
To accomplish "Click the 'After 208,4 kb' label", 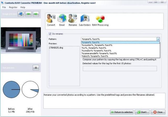I will (x=30, y=110).
